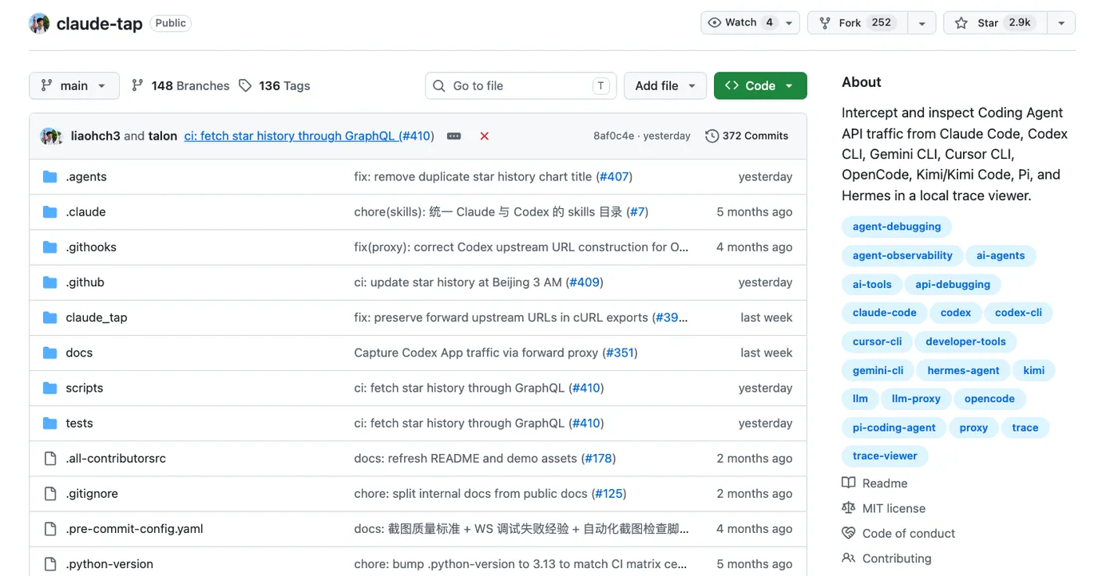Select the pi-coding-agent topic tag
This screenshot has height=576, width=1118.
894,428
